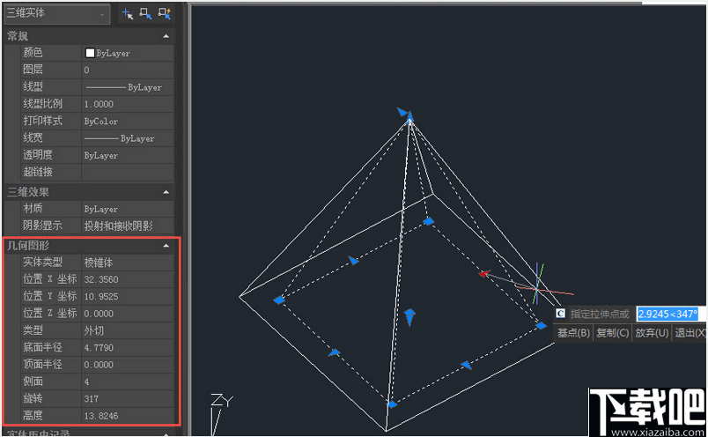Click the bottom base corner square grip
This screenshot has height=437, width=708.
pos(393,404)
